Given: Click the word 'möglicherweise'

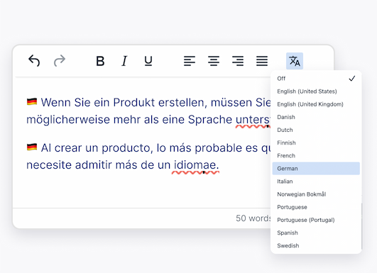Looking at the screenshot, I should coord(68,120).
